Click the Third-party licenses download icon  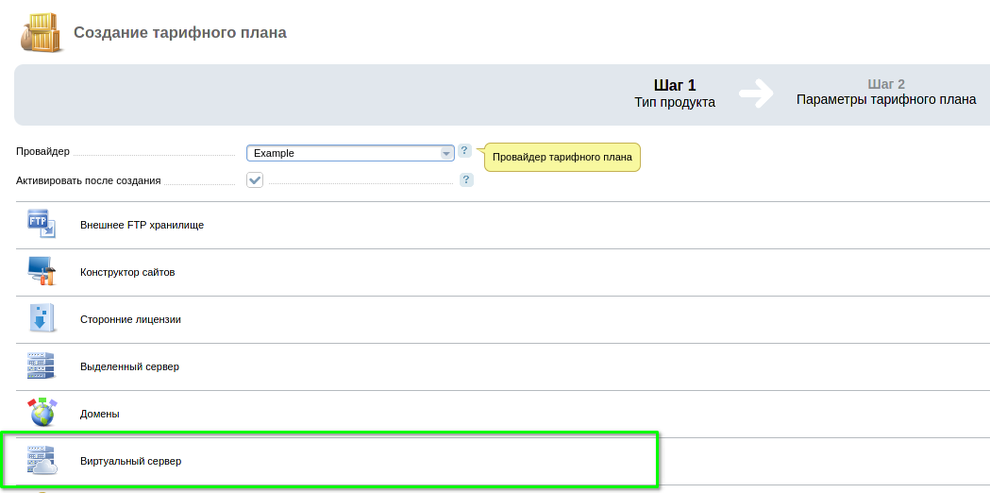42,318
